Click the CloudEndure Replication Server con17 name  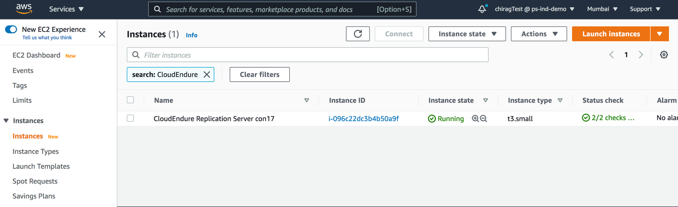(214, 119)
